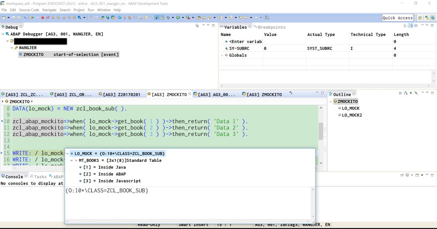Screen dimensions: 437x229
Task: Click the green Resume debug button
Action: [x=32, y=18]
